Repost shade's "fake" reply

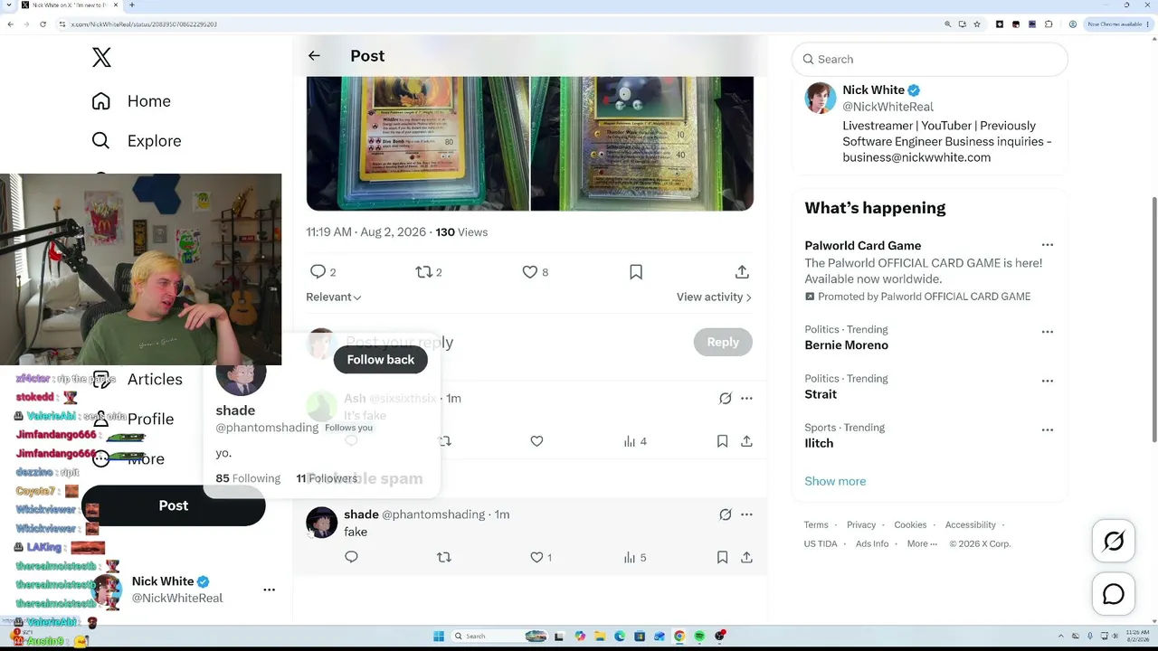[444, 557]
